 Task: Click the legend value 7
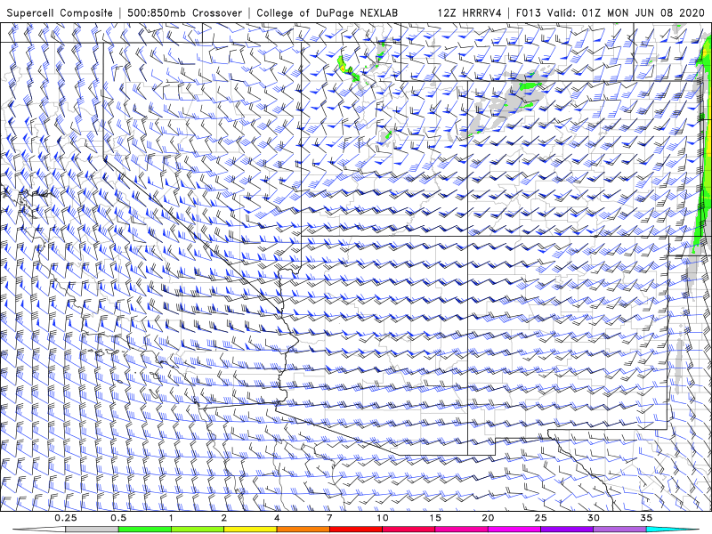(x=329, y=518)
